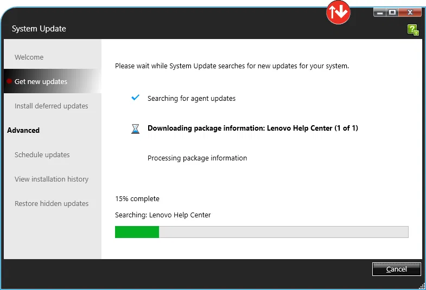Screen dimensions: 426x290
Task: Maximize the System Update window
Action: [392, 12]
